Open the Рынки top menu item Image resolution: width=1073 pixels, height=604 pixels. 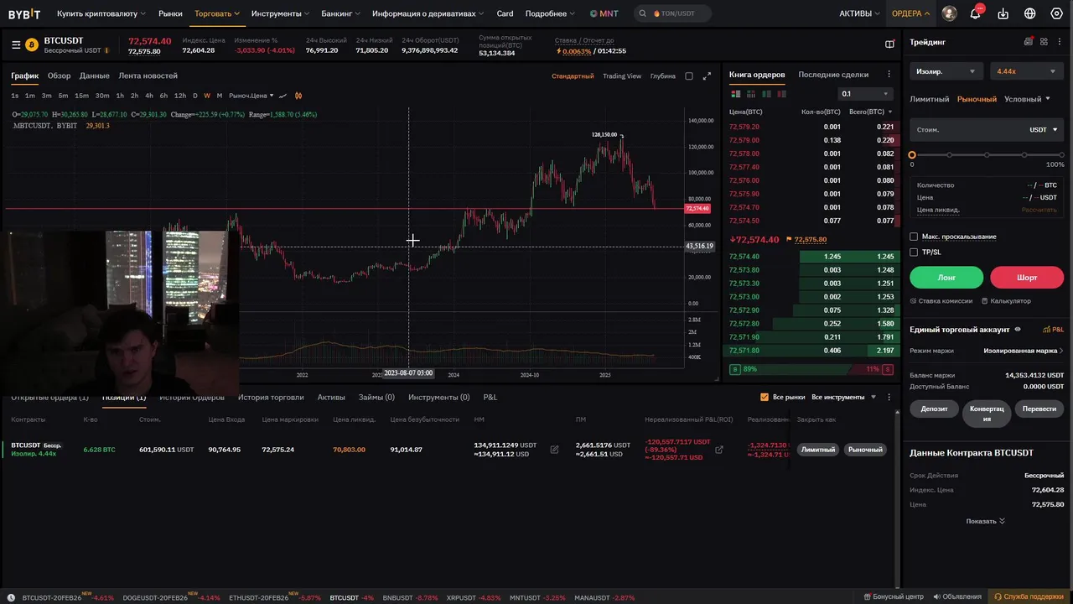click(170, 13)
